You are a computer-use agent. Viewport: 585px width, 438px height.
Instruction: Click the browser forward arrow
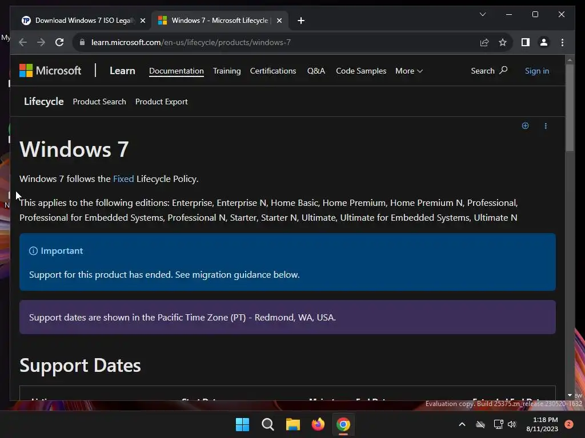click(41, 42)
